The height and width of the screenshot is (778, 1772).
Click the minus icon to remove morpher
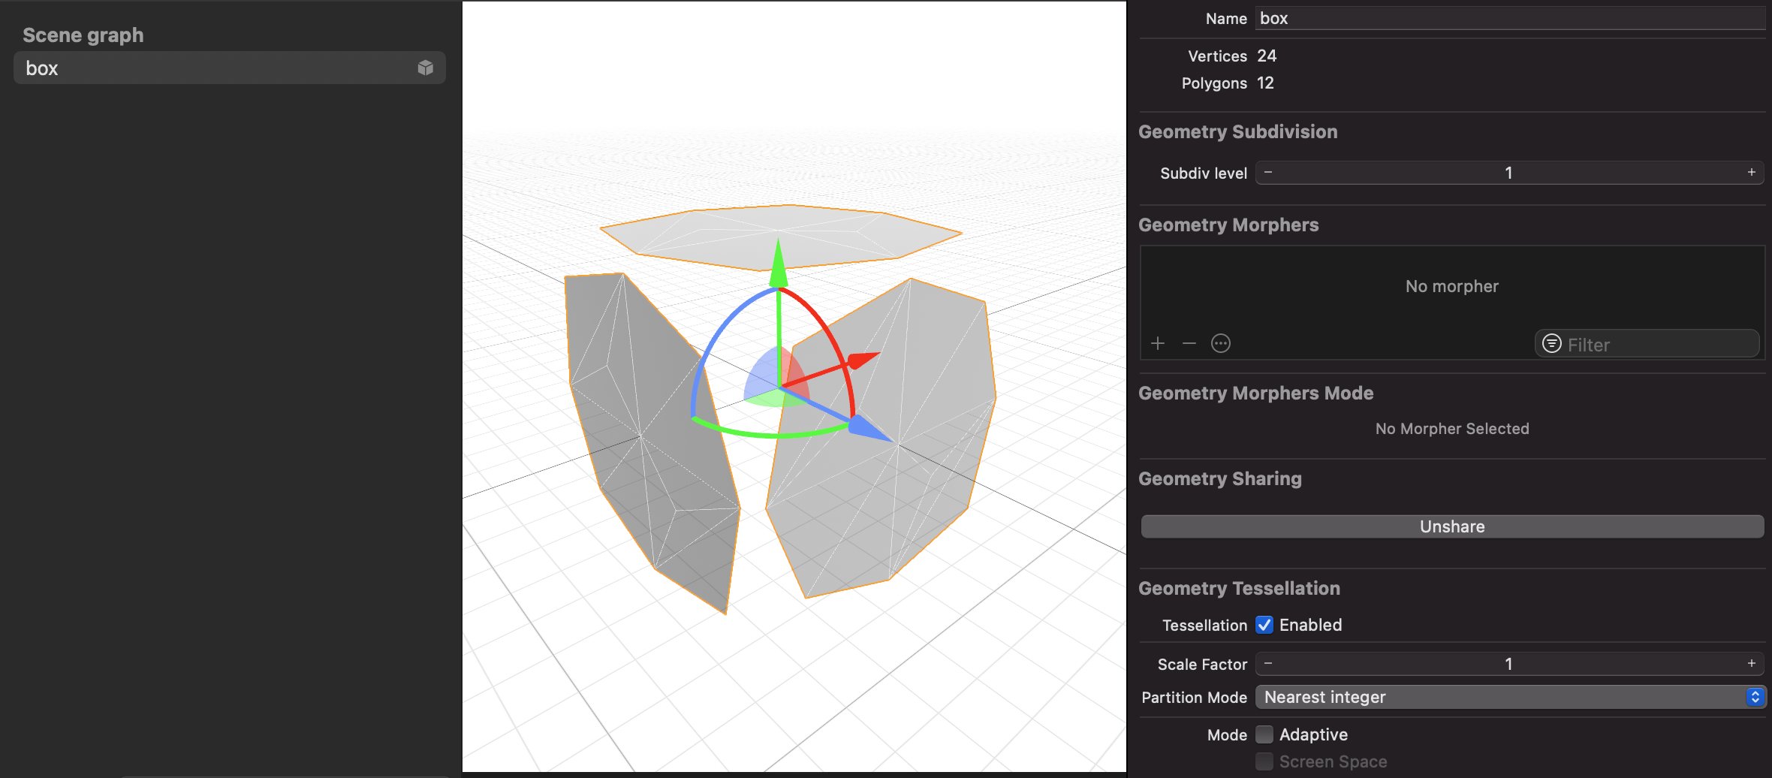click(x=1189, y=343)
